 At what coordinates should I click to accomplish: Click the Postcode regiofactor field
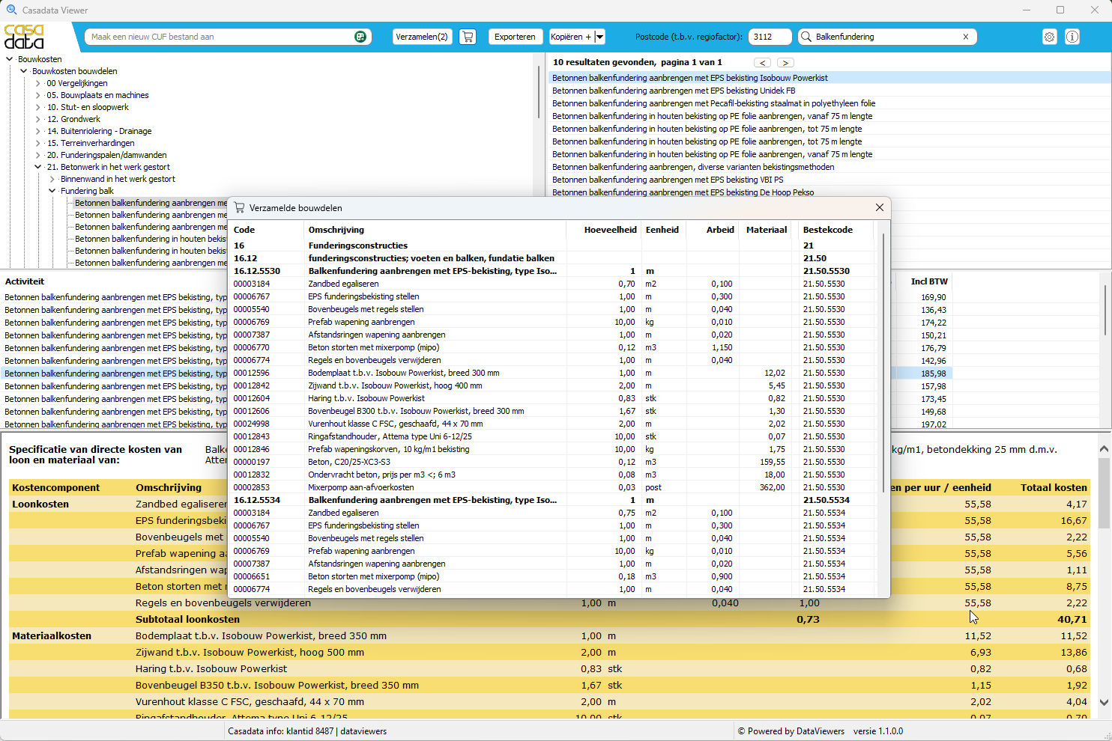(x=770, y=37)
